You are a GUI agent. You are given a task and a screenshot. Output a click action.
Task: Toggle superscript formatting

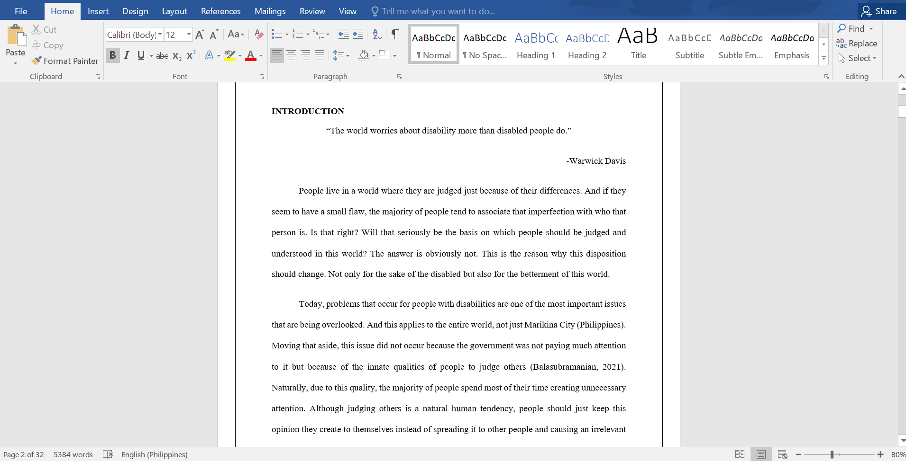(x=191, y=55)
